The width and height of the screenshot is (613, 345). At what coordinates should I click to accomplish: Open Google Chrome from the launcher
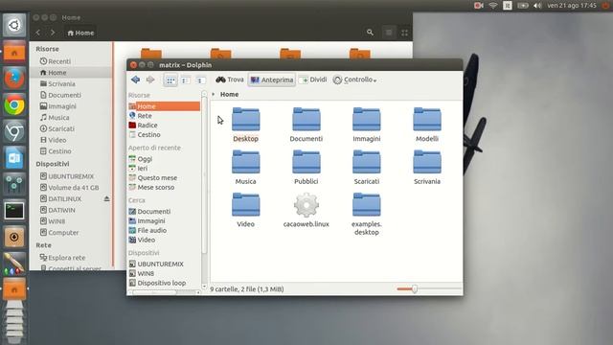[14, 104]
